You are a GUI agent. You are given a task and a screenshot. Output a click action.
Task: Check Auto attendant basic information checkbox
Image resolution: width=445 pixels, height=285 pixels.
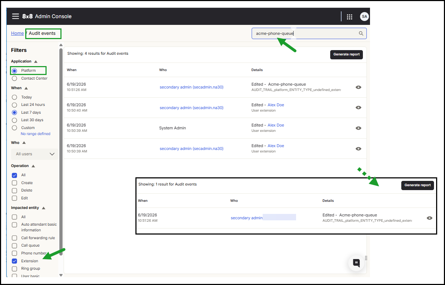tap(15, 225)
